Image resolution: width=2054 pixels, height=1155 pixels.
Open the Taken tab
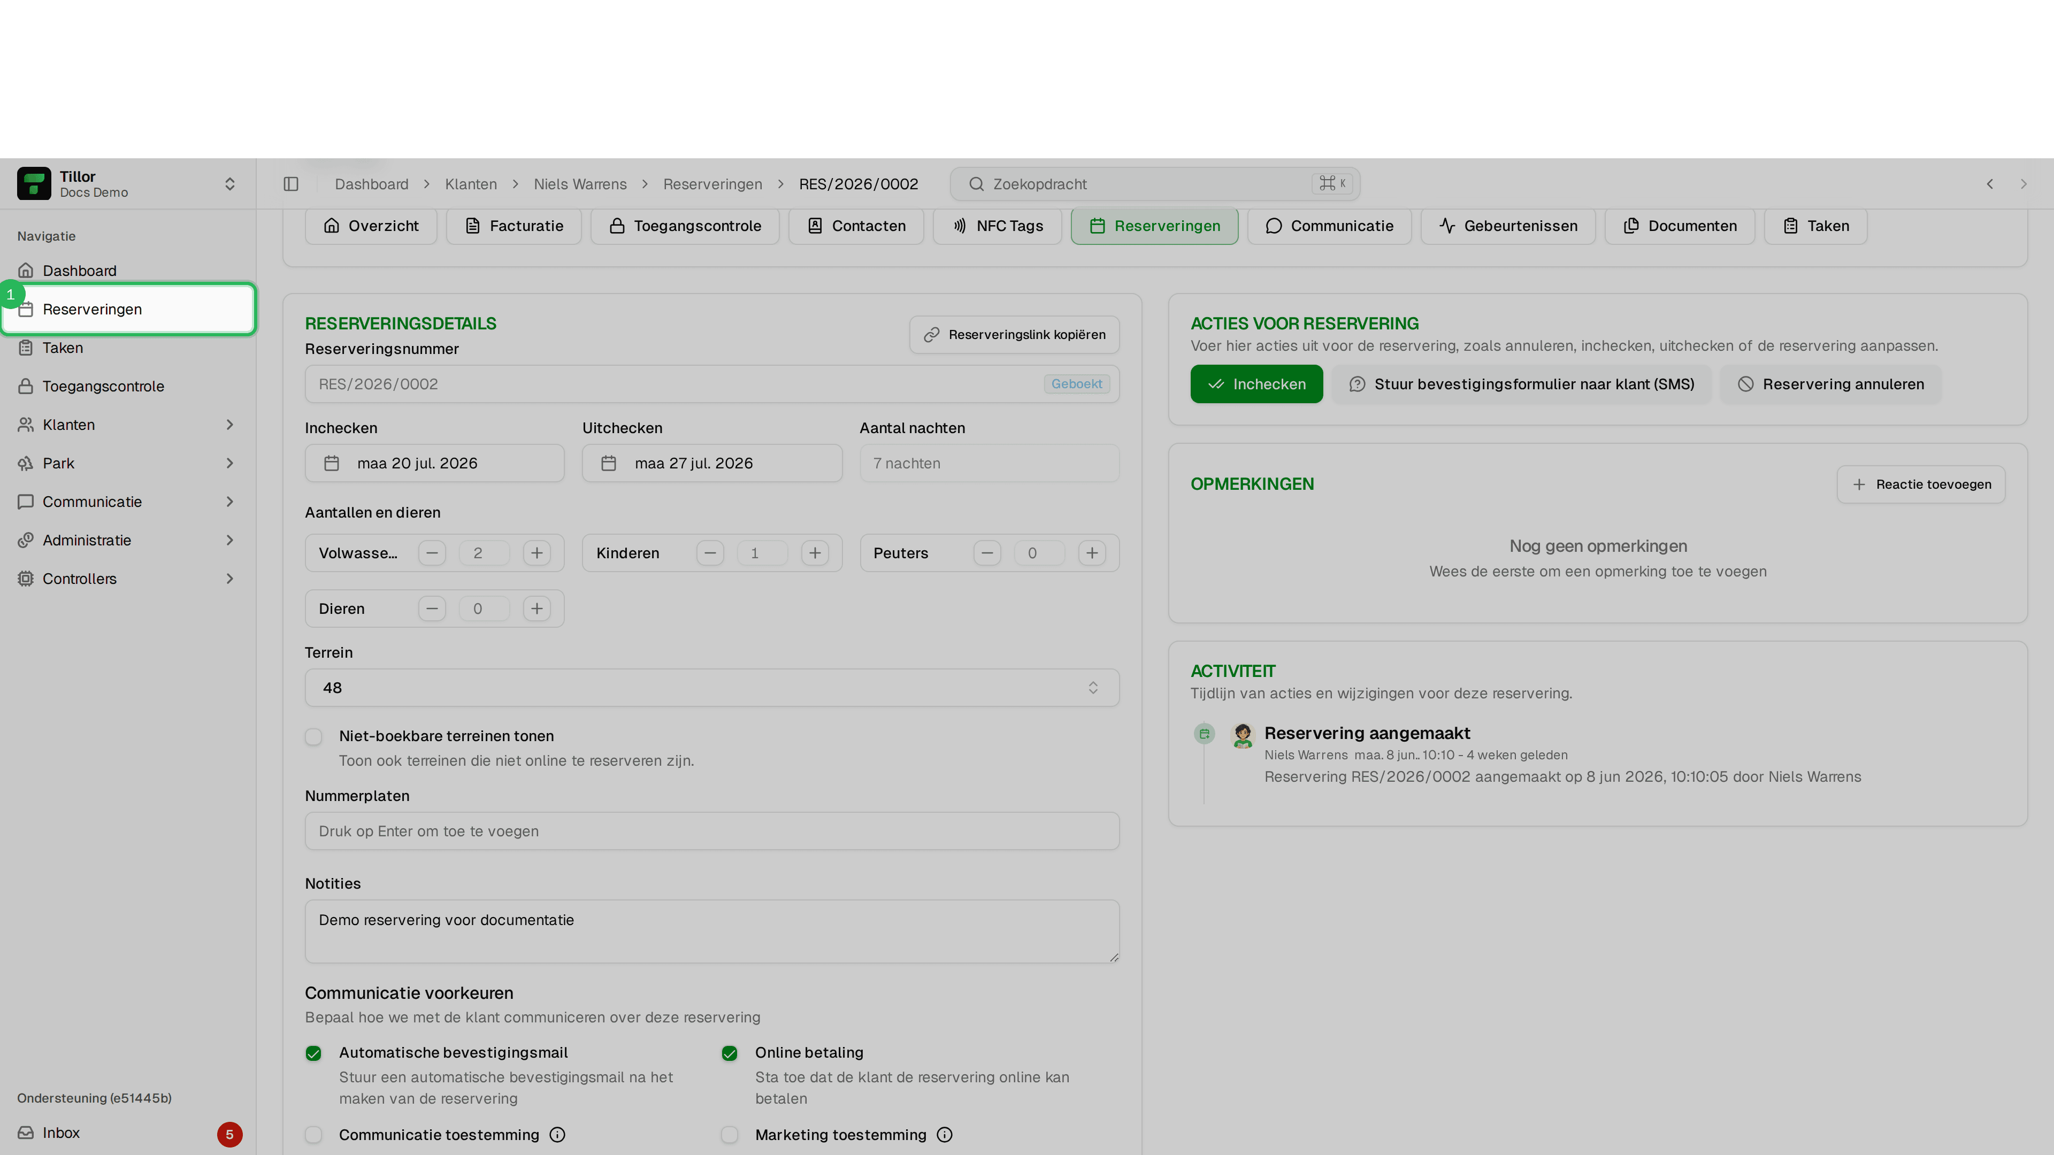pyautogui.click(x=1815, y=226)
